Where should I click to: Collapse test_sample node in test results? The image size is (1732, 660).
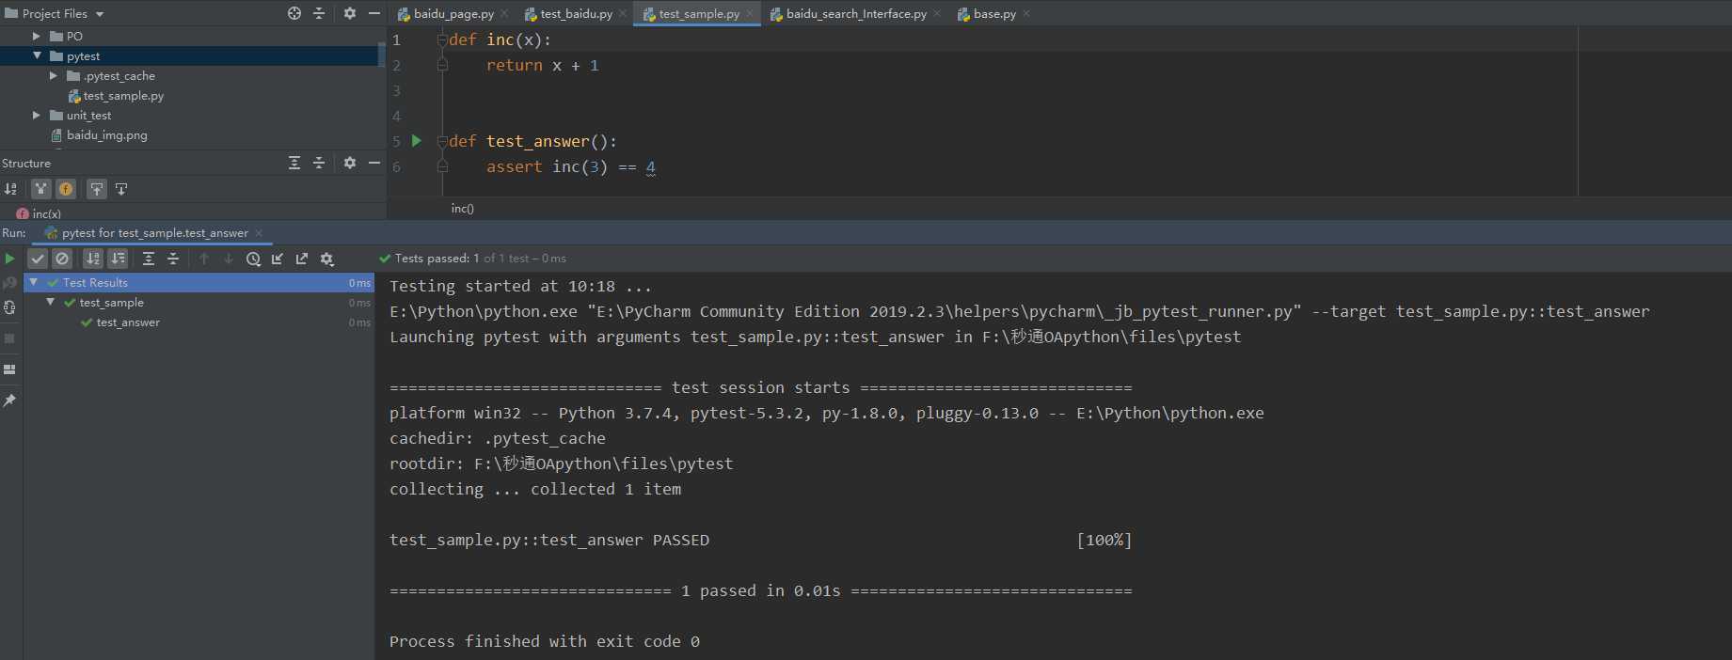pyautogui.click(x=51, y=302)
